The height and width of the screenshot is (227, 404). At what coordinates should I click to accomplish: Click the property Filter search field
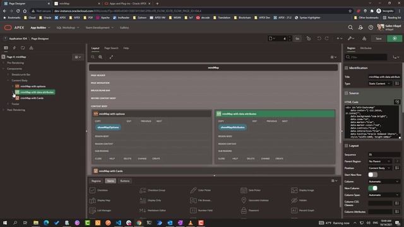pos(366,57)
